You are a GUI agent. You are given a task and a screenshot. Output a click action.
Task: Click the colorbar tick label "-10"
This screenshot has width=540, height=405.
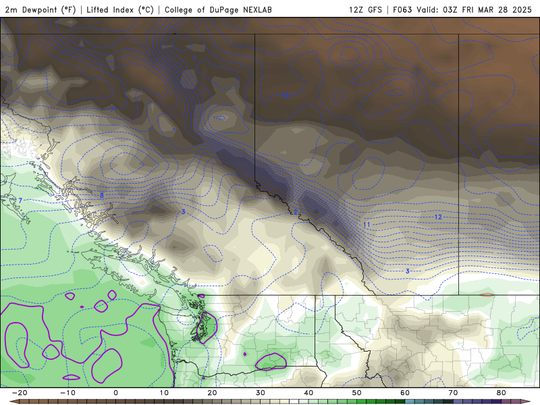point(67,393)
